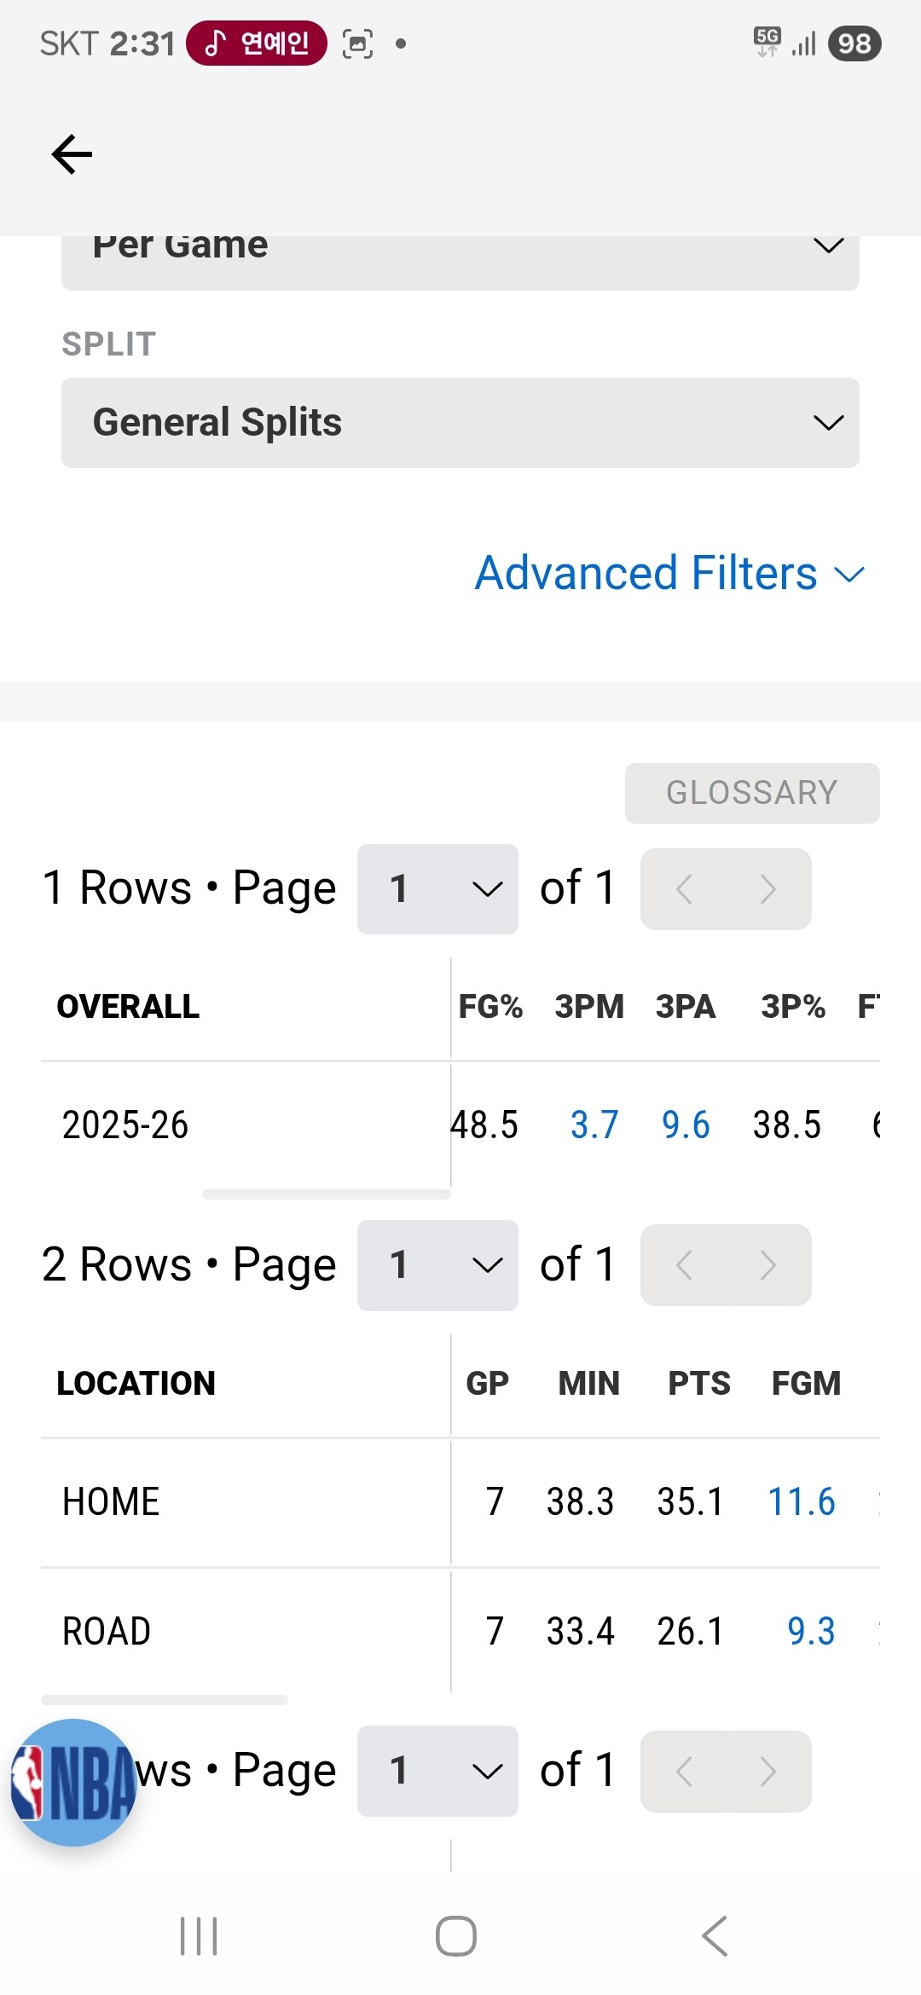Open the General Splits dropdown
The height and width of the screenshot is (1995, 921).
pyautogui.click(x=460, y=423)
